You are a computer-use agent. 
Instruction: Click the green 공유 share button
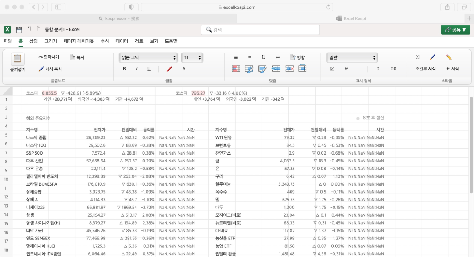456,30
